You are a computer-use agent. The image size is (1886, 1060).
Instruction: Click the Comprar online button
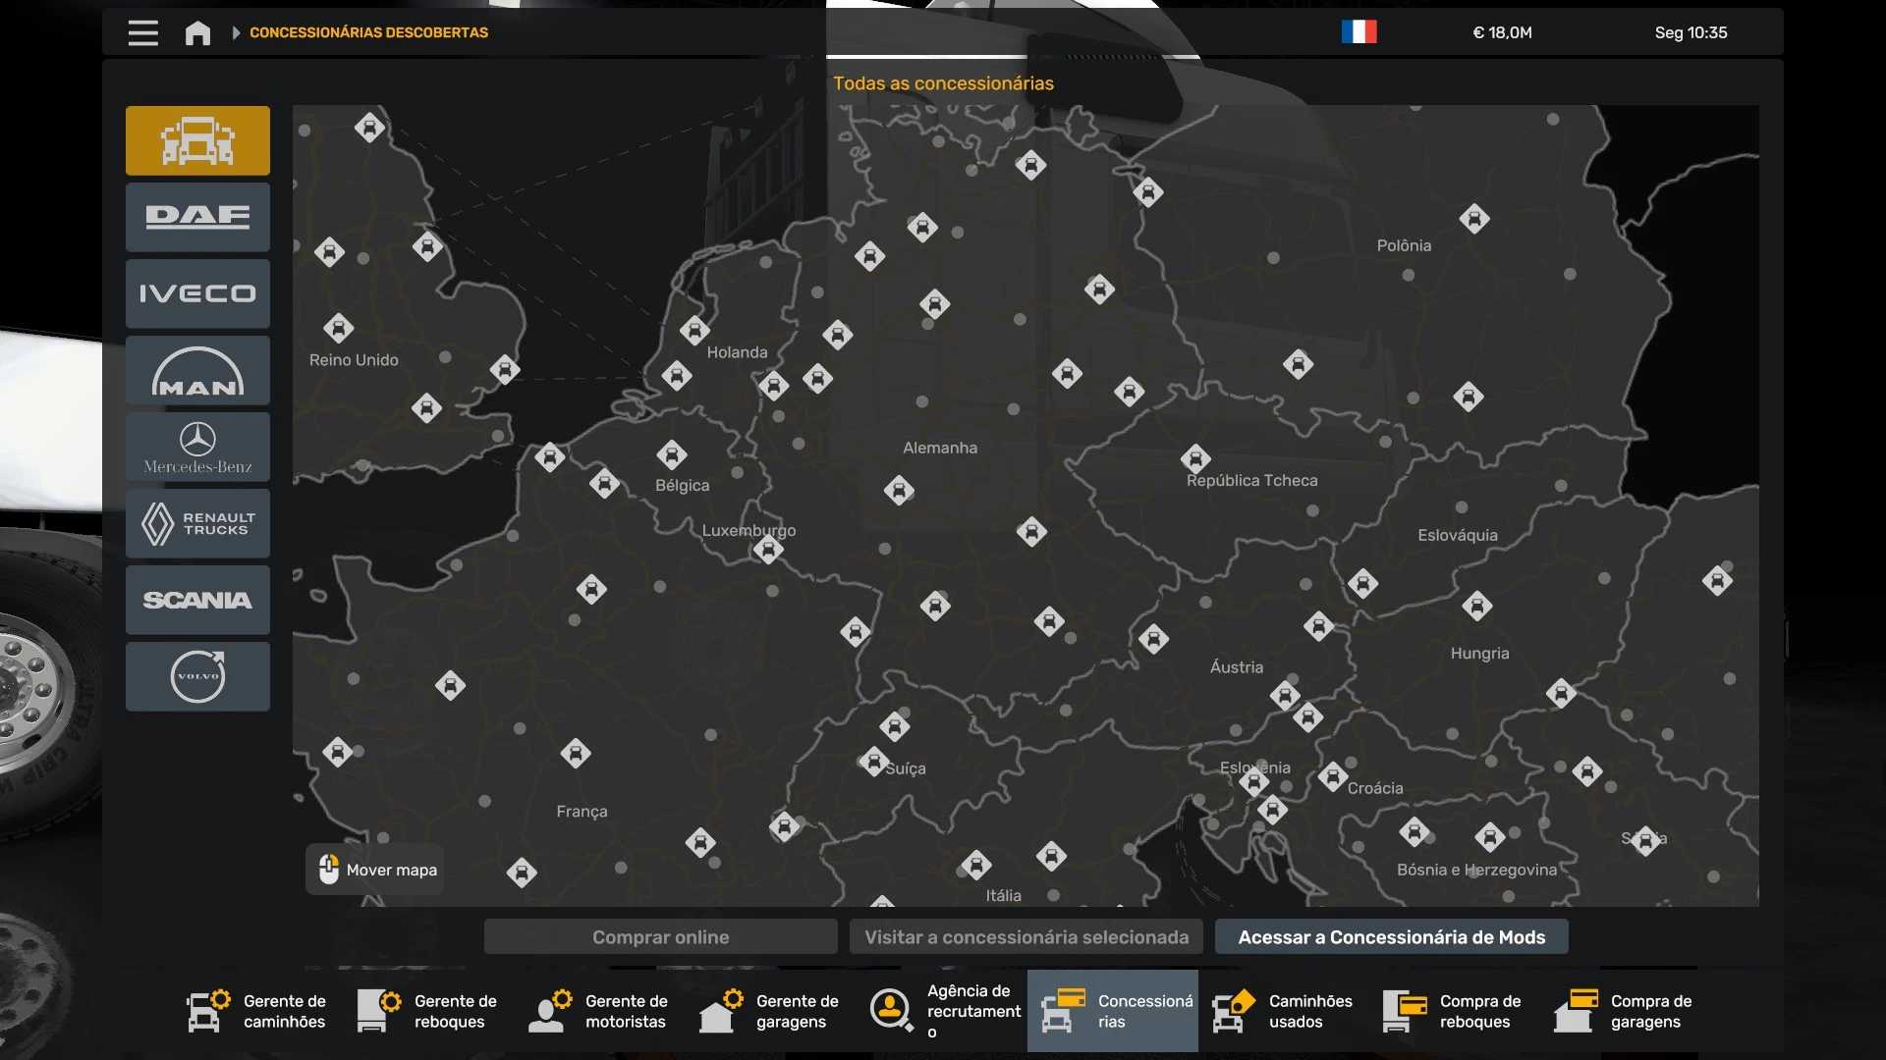click(x=660, y=937)
